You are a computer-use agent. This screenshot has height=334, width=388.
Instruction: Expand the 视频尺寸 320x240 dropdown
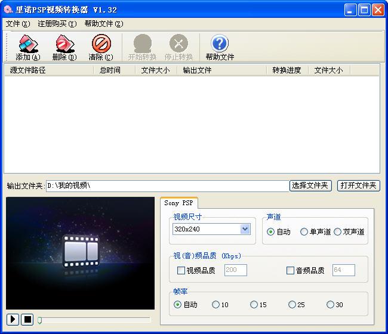click(x=245, y=229)
